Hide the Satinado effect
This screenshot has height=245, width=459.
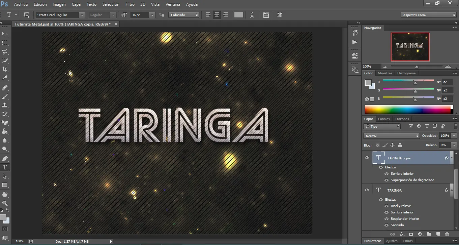(387, 225)
